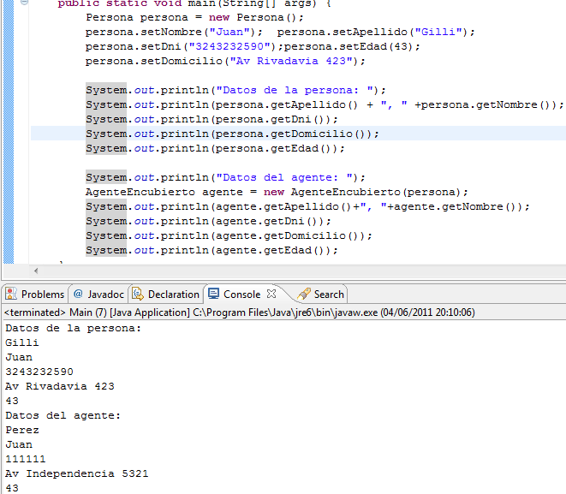
Task: Click the Persona persona = new Persona() line
Action: coord(194,17)
